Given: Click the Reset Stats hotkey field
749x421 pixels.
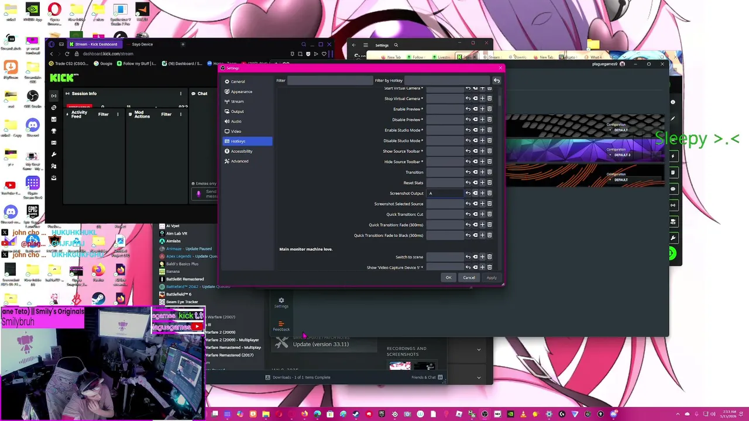Looking at the screenshot, I should click(445, 182).
